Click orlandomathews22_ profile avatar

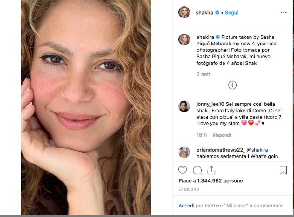(x=184, y=152)
